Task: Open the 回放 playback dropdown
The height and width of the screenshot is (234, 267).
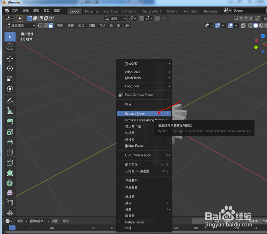Action: (21, 221)
